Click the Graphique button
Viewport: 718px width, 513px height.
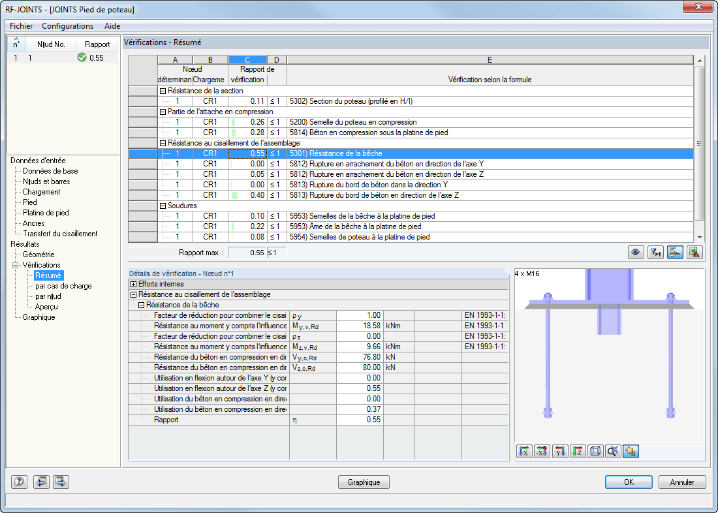[364, 482]
